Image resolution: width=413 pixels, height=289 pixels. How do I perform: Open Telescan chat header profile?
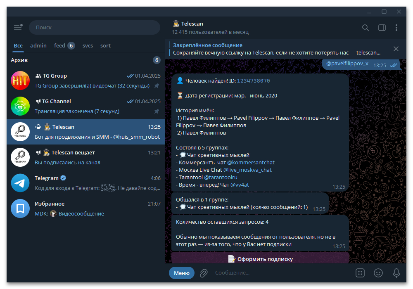coord(211,28)
